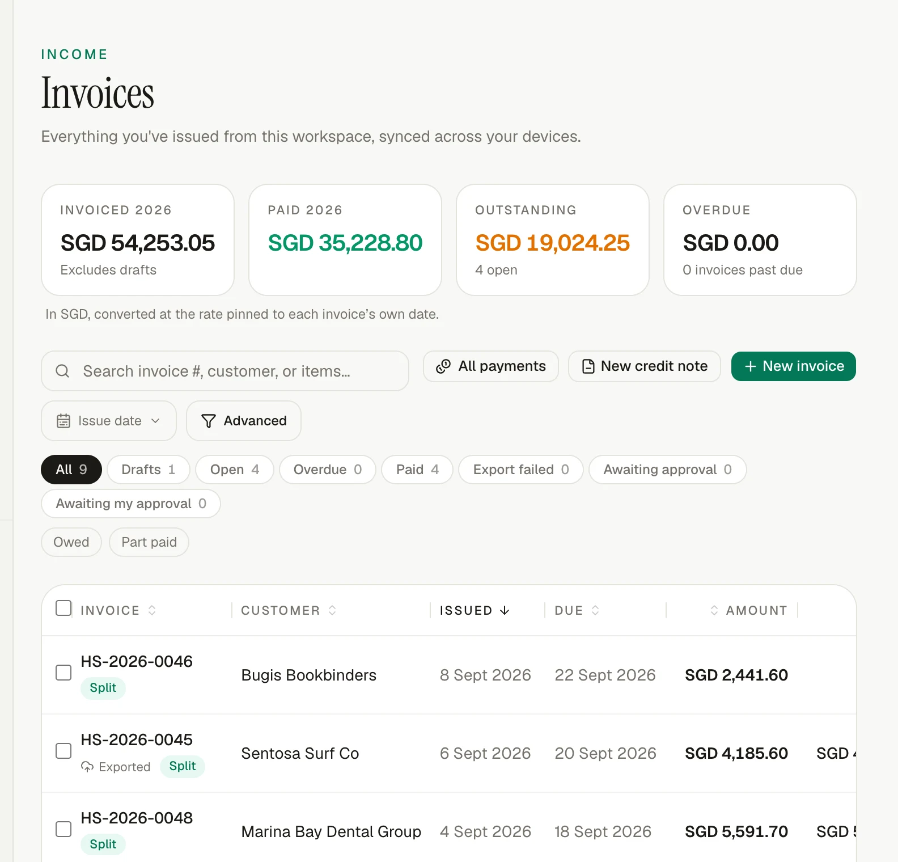Click the Bugis Bookbinders customer cell

309,675
